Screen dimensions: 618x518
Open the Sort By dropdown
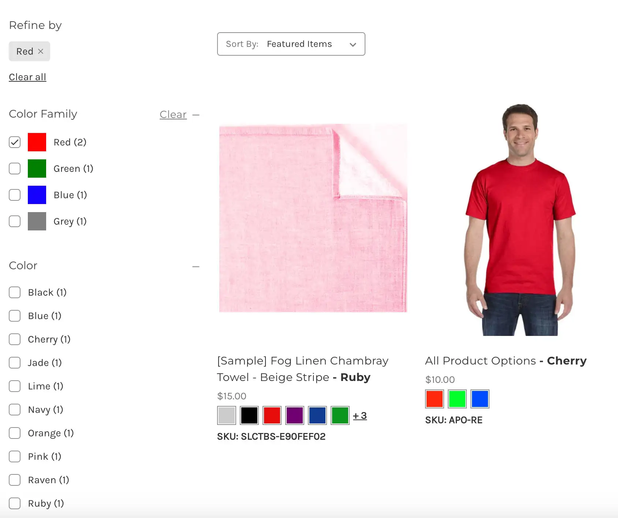pos(291,44)
